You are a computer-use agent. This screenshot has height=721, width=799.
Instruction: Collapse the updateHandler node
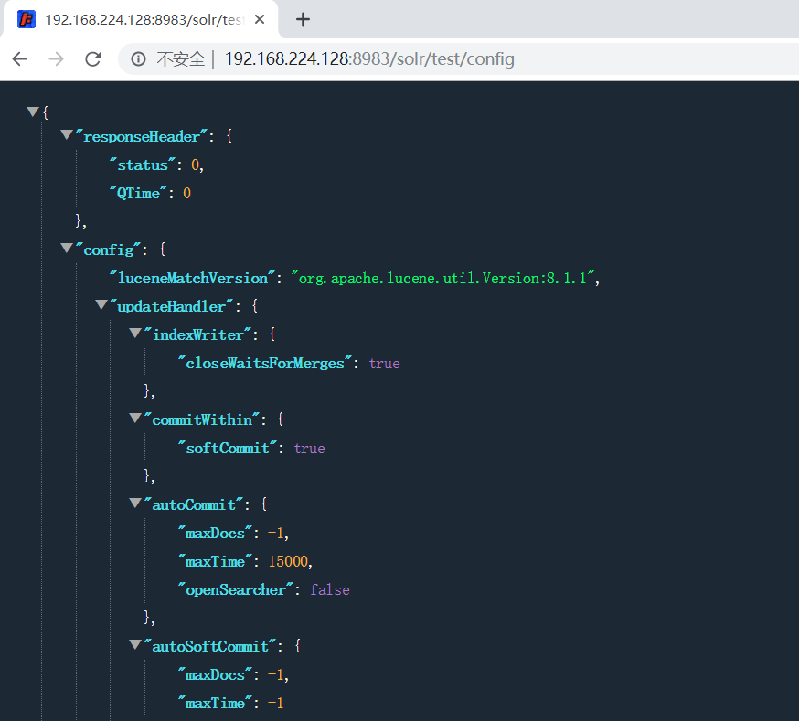[x=101, y=304]
